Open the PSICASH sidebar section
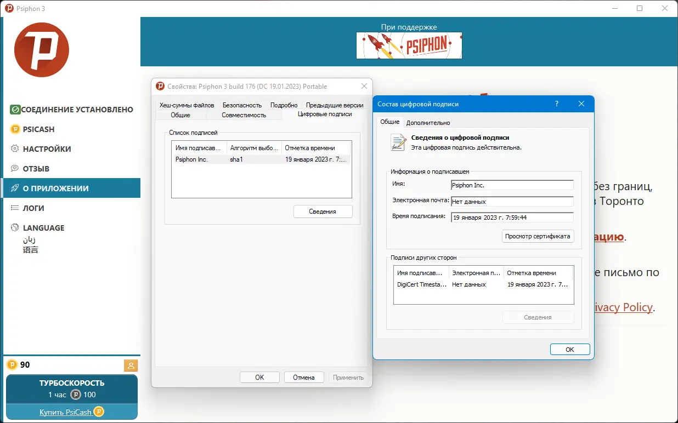This screenshot has height=423, width=678. [x=72, y=129]
